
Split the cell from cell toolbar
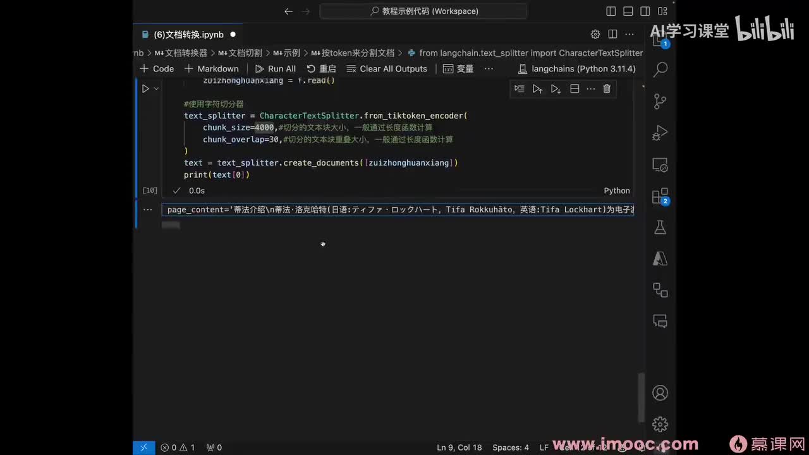575,89
